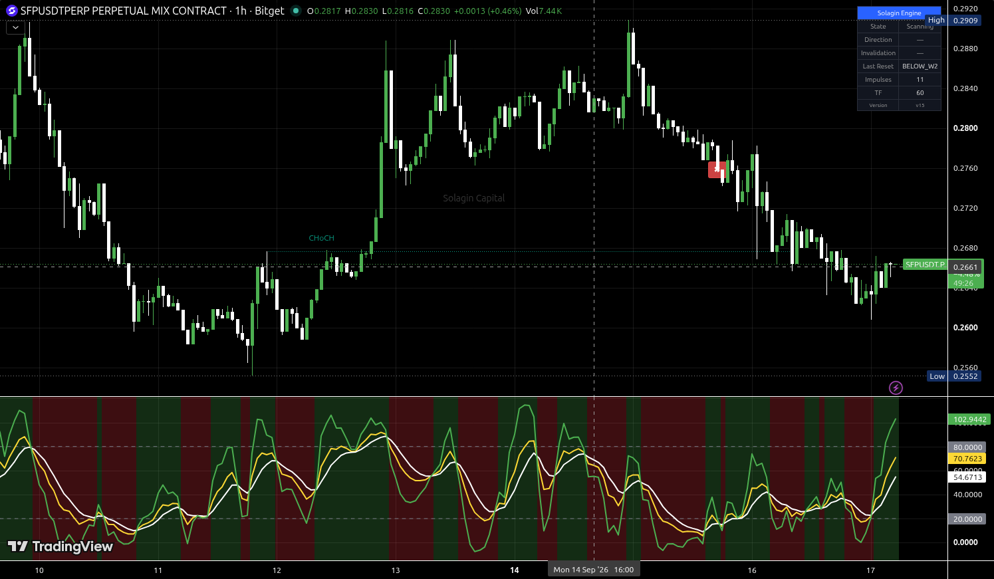
Task: Click the Solagin Engine table header
Action: tap(899, 13)
